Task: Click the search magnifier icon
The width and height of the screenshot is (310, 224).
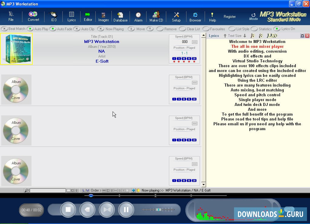Action: (26, 190)
